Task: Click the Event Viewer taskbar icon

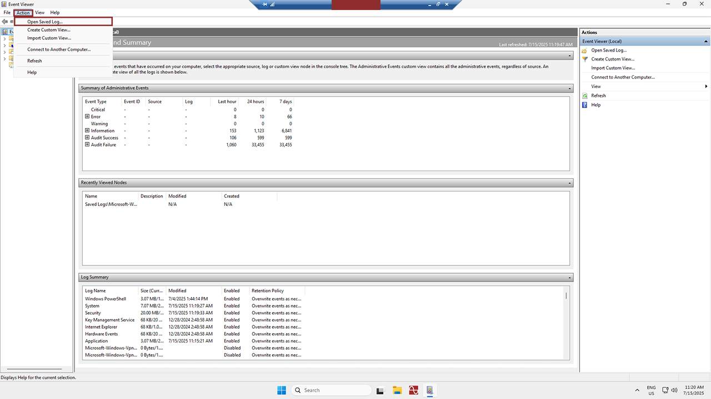Action: [429, 390]
